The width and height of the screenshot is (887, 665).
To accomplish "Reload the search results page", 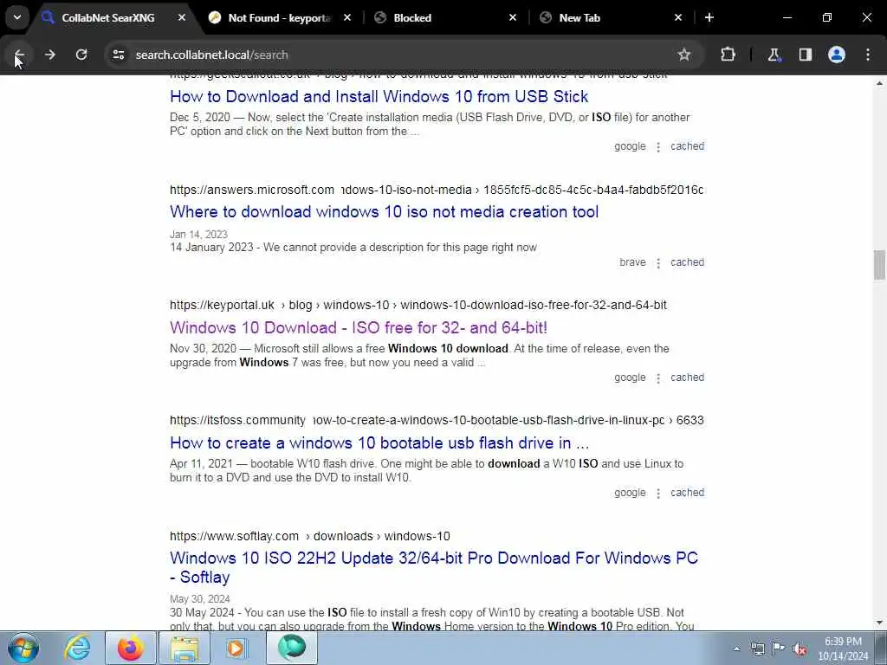I will (x=81, y=55).
